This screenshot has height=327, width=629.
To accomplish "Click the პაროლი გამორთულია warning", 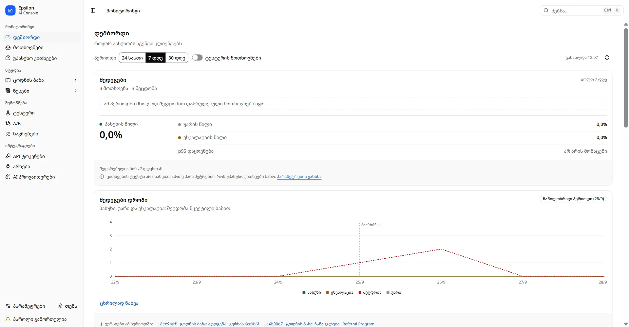I will pos(36,319).
